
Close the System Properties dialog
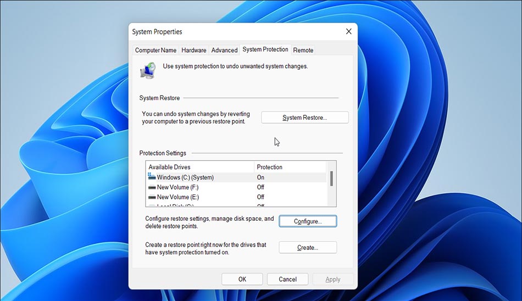tap(348, 32)
